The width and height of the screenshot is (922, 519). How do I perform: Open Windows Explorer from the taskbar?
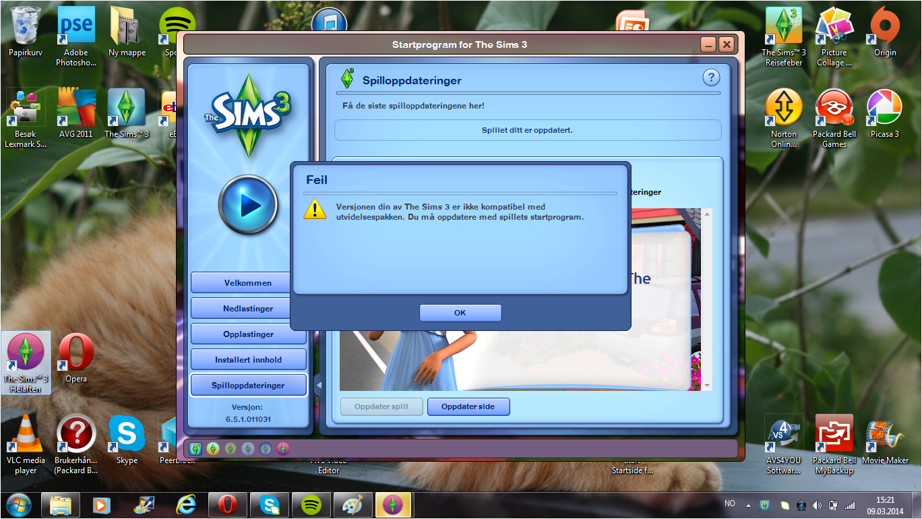pyautogui.click(x=60, y=504)
